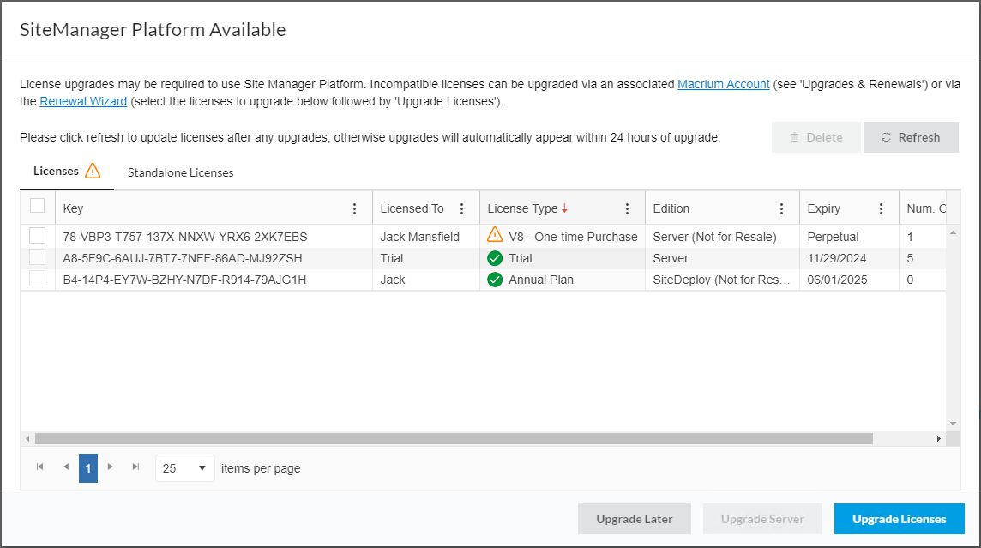981x548 pixels.
Task: Open the Edition column options menu
Action: click(x=781, y=208)
